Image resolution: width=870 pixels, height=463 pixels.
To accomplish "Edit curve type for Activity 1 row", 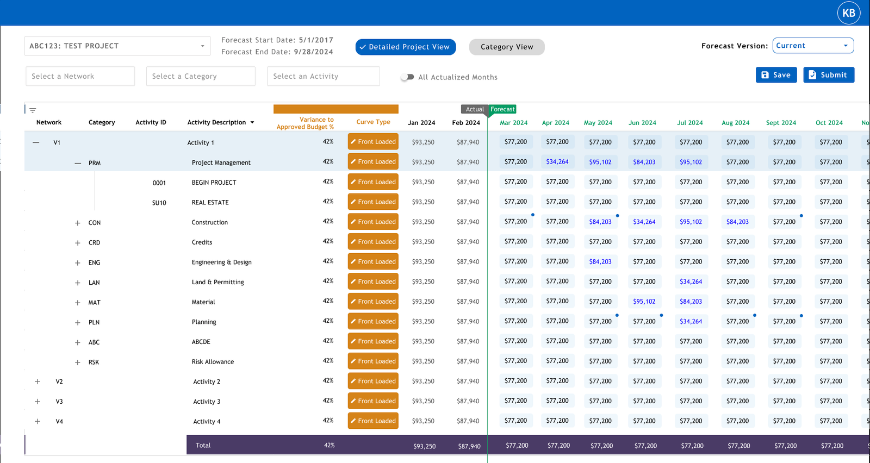I will 373,142.
